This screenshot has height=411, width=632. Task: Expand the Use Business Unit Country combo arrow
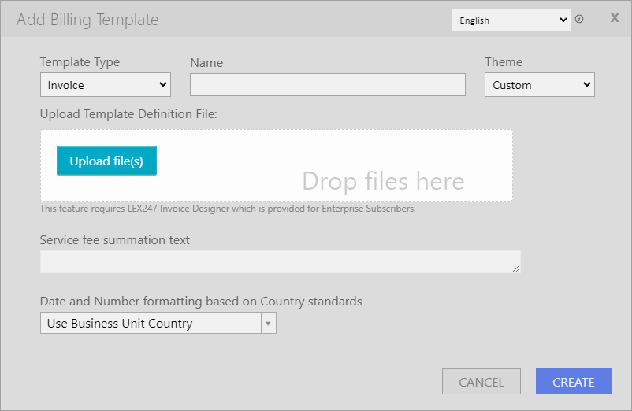pyautogui.click(x=269, y=323)
